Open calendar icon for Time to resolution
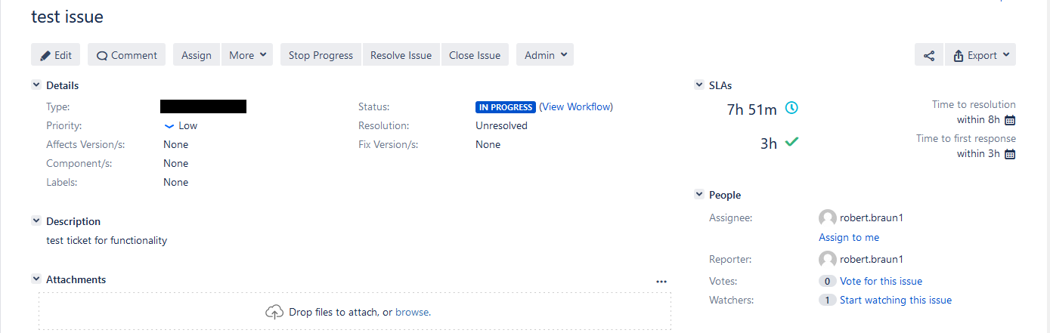 coord(1010,120)
